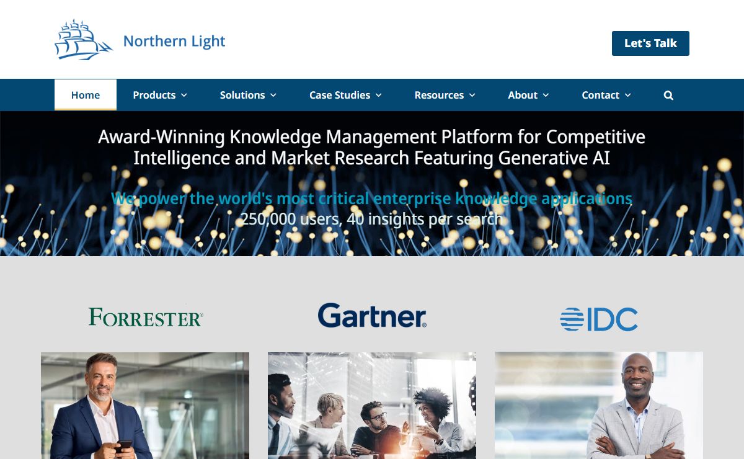This screenshot has height=459, width=744.
Task: Open the man in gray blazer photo
Action: coord(599,406)
